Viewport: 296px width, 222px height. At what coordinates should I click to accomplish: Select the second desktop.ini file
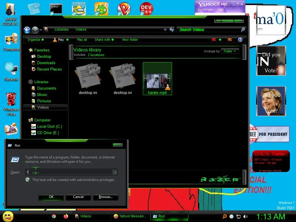123,79
